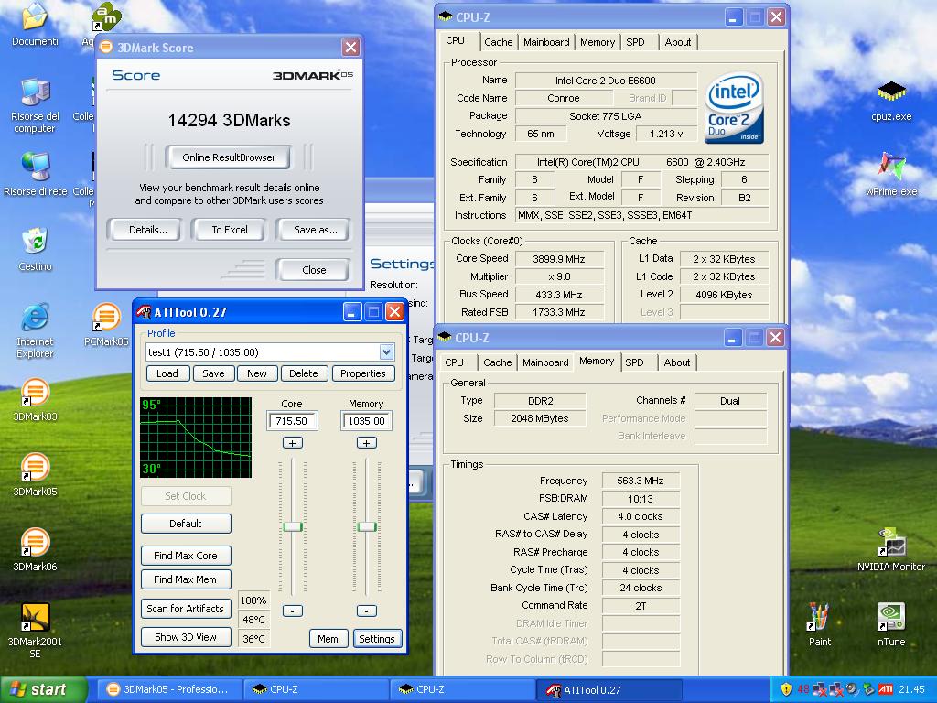The height and width of the screenshot is (703, 937).
Task: Open SPD tab in lower CPU-Z
Action: point(634,362)
